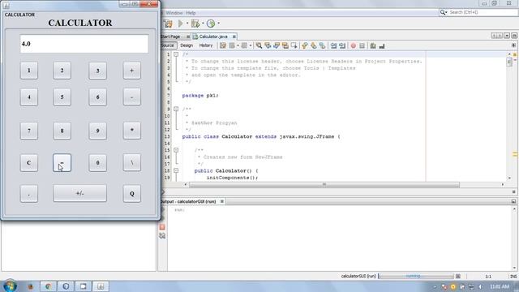The width and height of the screenshot is (519, 292).
Task: Click the calculator display field showing 4.0
Action: pos(84,44)
